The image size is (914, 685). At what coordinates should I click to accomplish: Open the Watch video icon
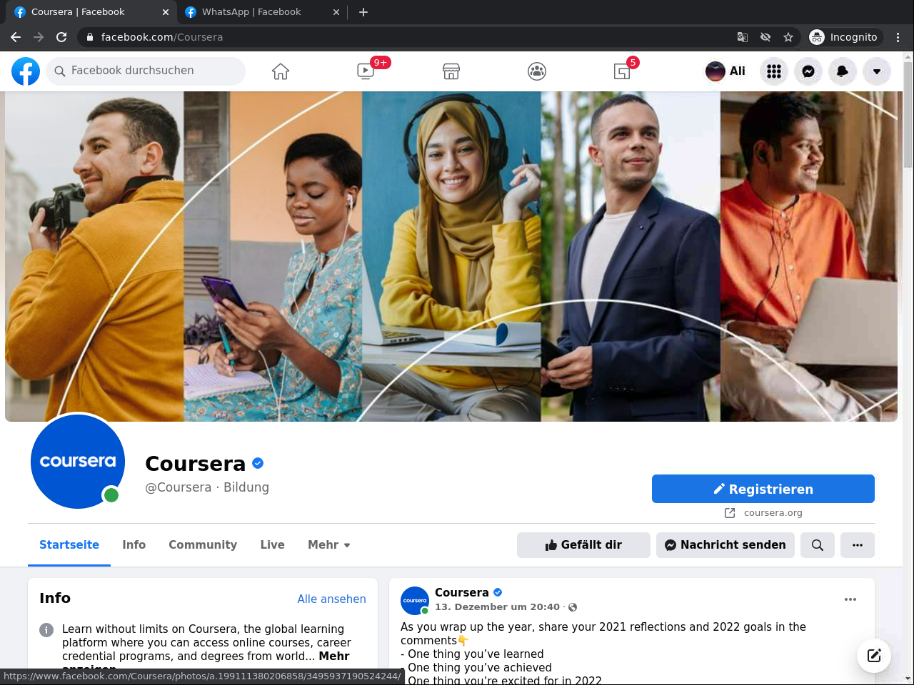tap(366, 71)
